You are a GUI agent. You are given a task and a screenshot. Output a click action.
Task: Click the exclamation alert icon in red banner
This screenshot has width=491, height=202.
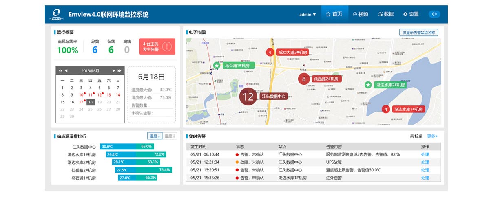tap(167, 46)
